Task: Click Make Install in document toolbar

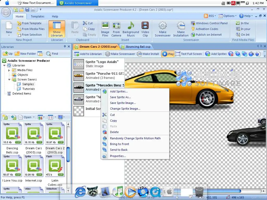Action: pos(148,54)
